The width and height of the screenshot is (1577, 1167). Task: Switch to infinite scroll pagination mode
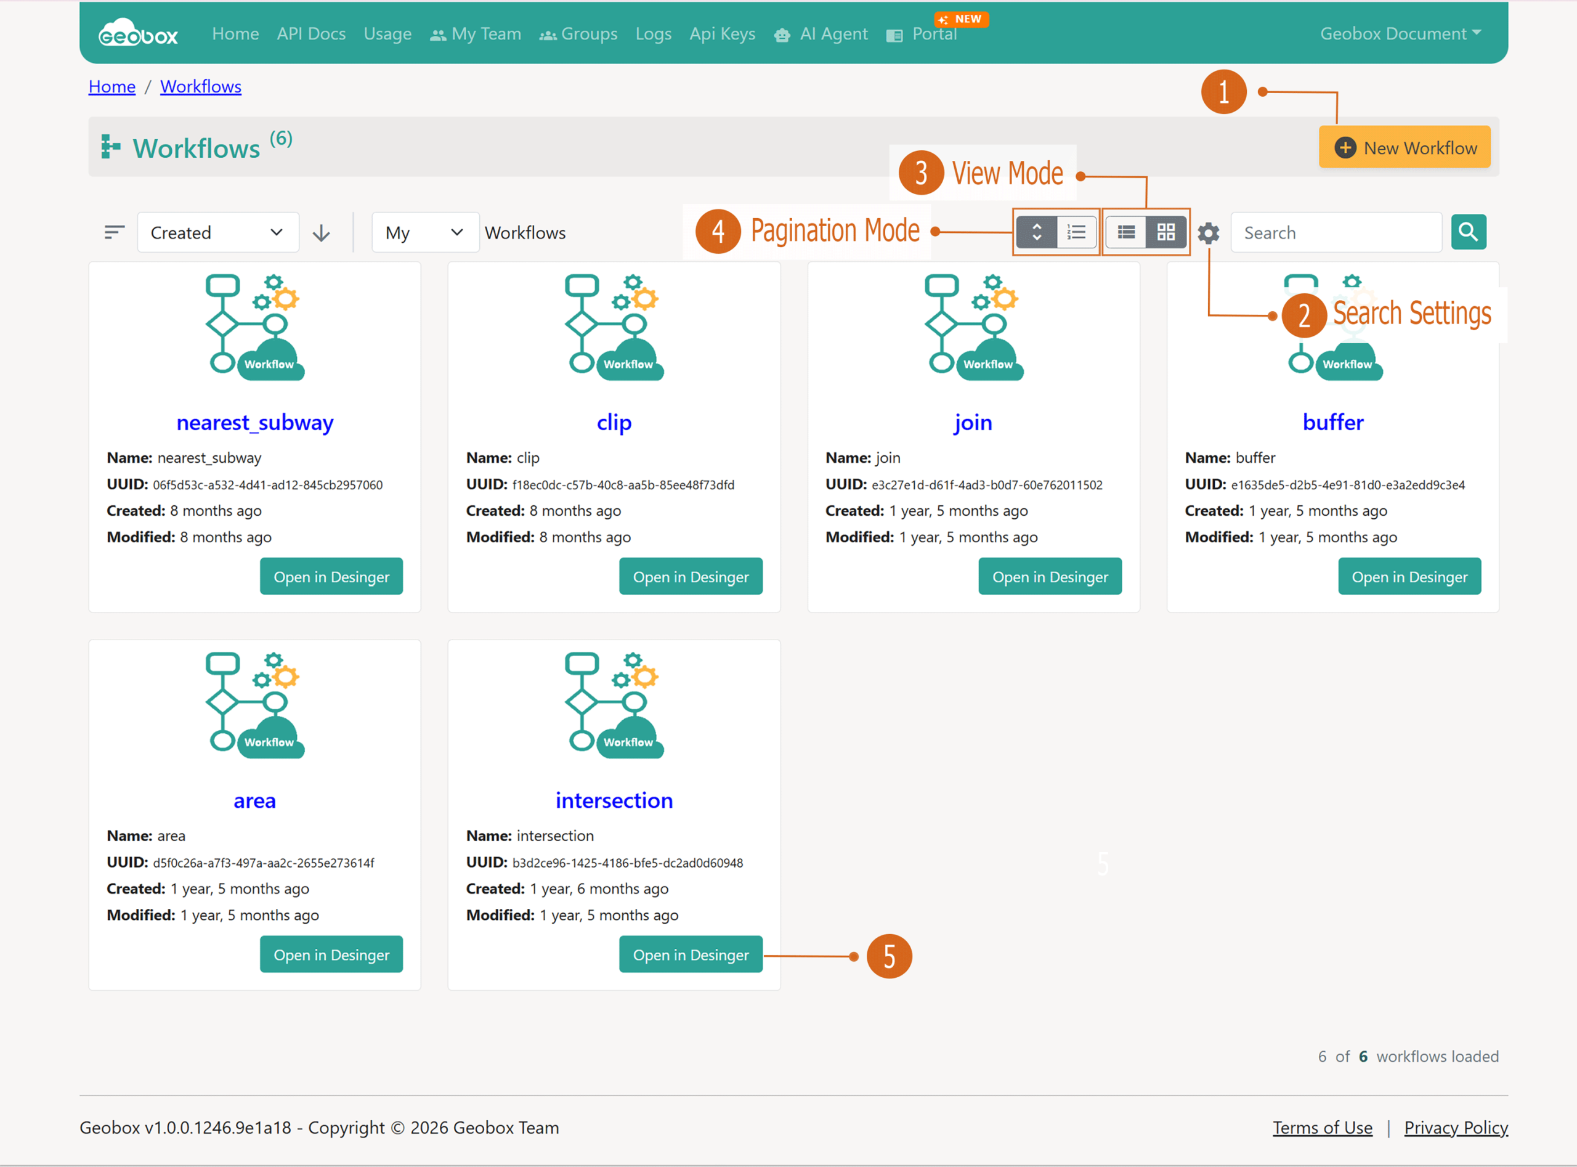click(x=1037, y=232)
